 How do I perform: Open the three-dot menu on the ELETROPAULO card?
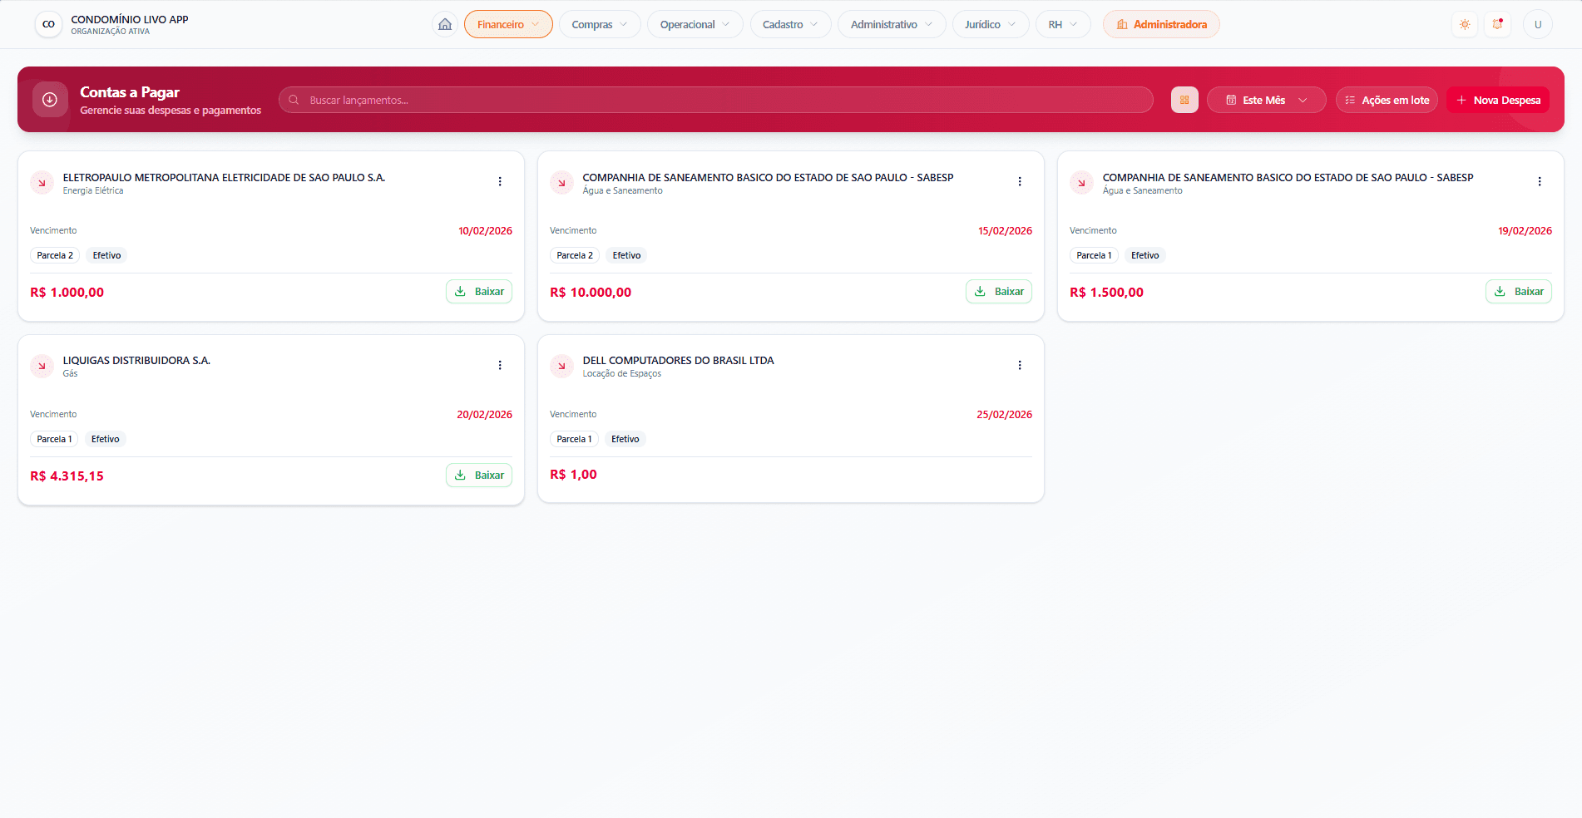pyautogui.click(x=500, y=181)
